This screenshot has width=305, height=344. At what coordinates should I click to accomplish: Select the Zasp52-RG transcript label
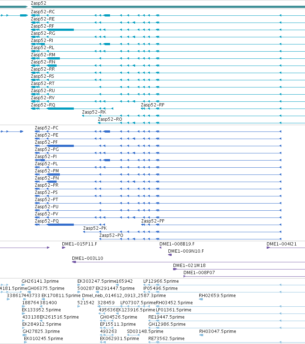tap(43, 33)
